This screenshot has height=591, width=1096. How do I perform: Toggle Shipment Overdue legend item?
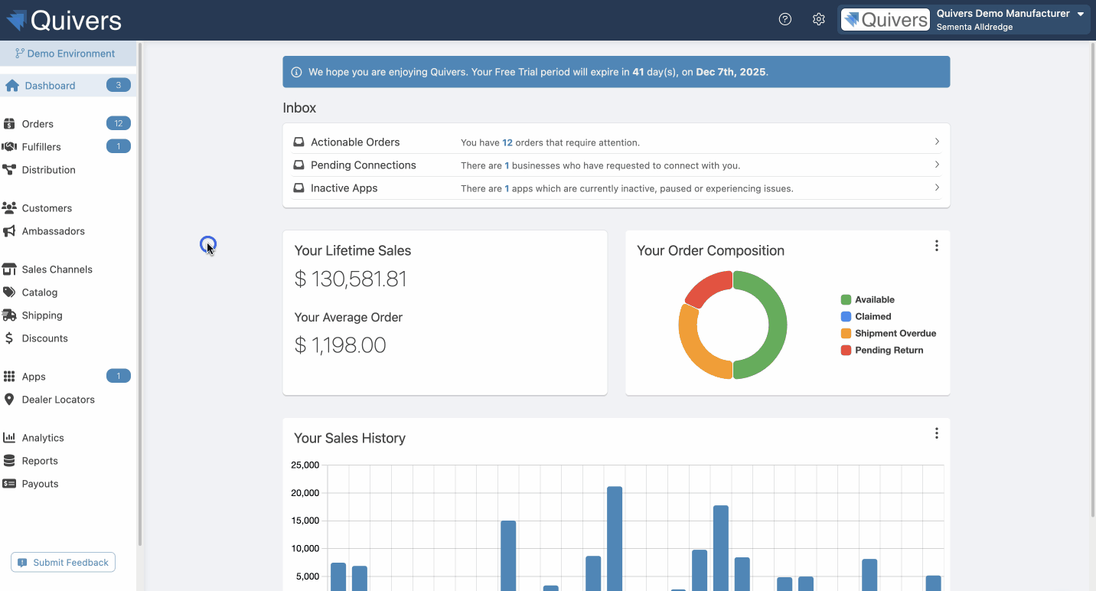tap(895, 334)
